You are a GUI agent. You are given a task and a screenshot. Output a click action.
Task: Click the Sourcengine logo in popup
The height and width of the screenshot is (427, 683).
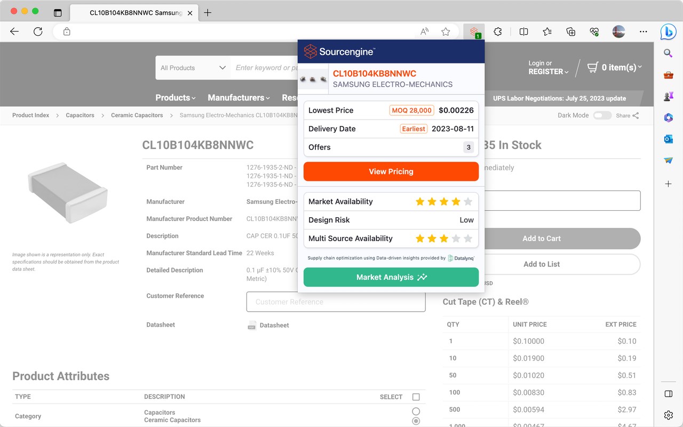339,52
